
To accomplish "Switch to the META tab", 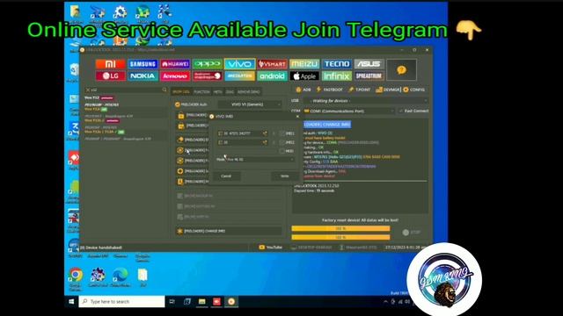I will [218, 92].
